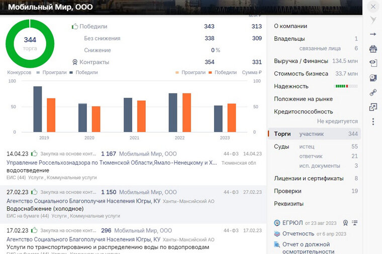Click the Победили count 343
This screenshot has width=382, height=254.
click(209, 26)
